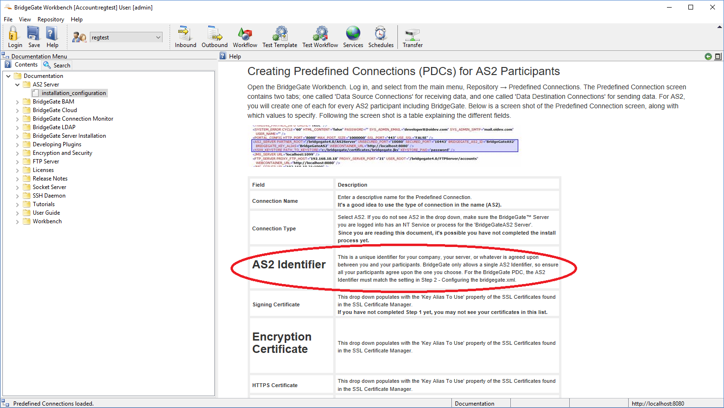Open the Help toolbar icon
724x408 pixels.
(52, 33)
